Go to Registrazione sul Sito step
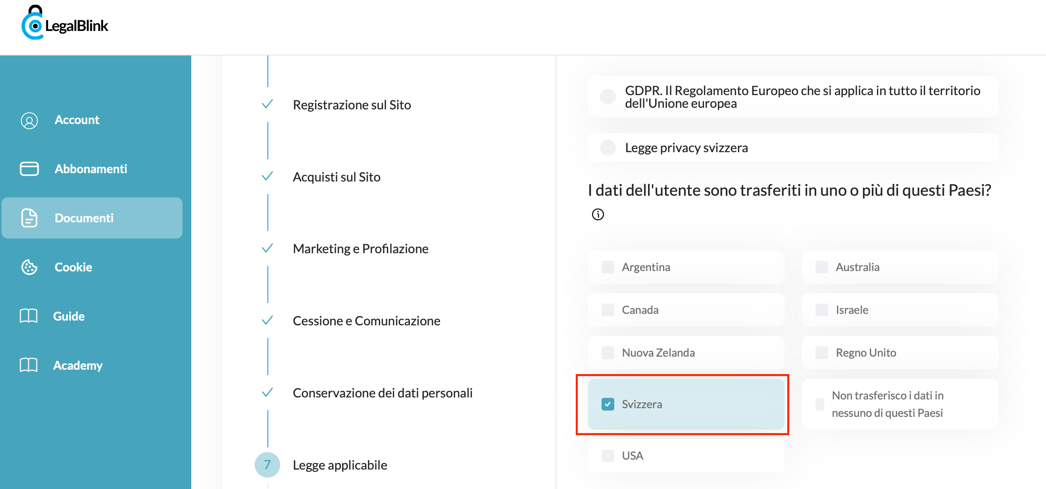Image resolution: width=1046 pixels, height=489 pixels. point(352,105)
